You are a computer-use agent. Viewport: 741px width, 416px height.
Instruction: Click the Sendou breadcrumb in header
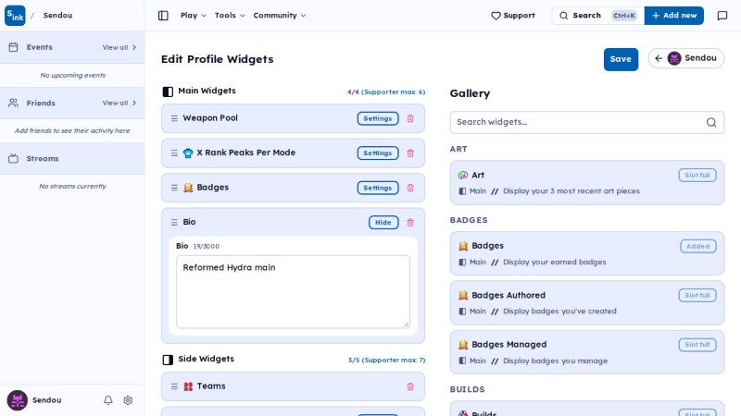coord(57,16)
